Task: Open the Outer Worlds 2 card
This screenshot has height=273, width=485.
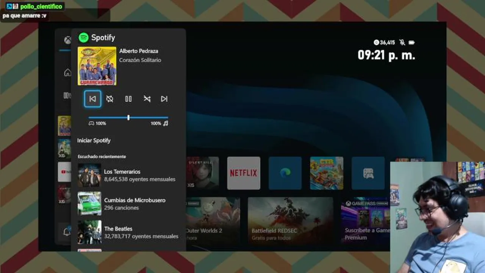Action: pos(213,221)
